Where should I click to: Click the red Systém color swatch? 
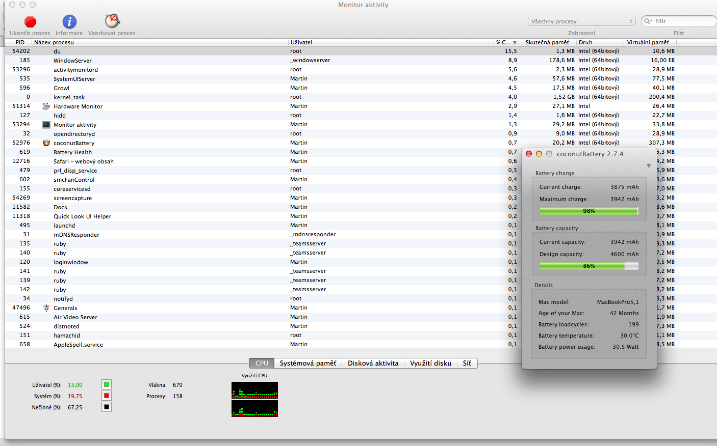pyautogui.click(x=107, y=396)
